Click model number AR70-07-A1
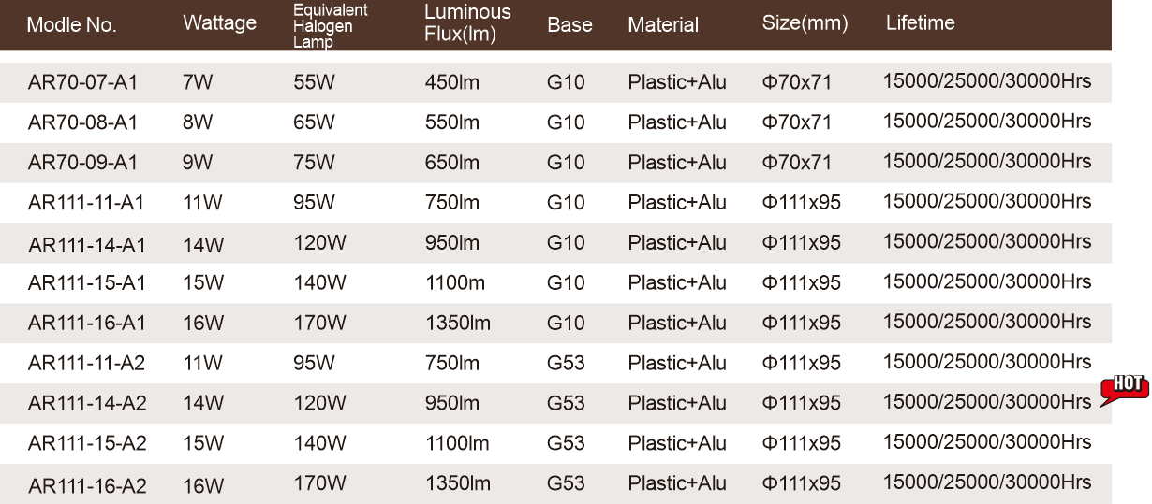The height and width of the screenshot is (504, 1152). pos(82,82)
